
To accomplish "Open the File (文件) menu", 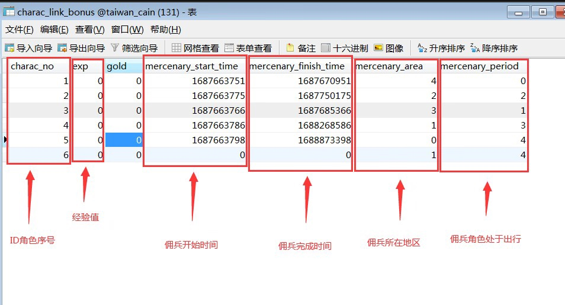I will click(20, 30).
